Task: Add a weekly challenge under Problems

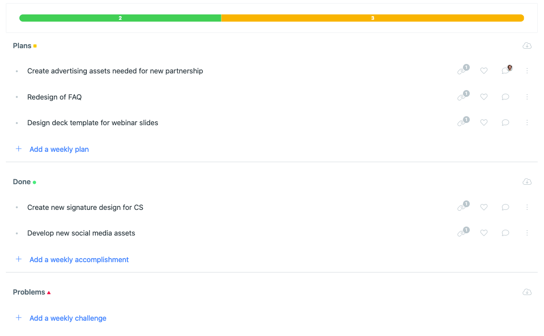Action: click(67, 318)
